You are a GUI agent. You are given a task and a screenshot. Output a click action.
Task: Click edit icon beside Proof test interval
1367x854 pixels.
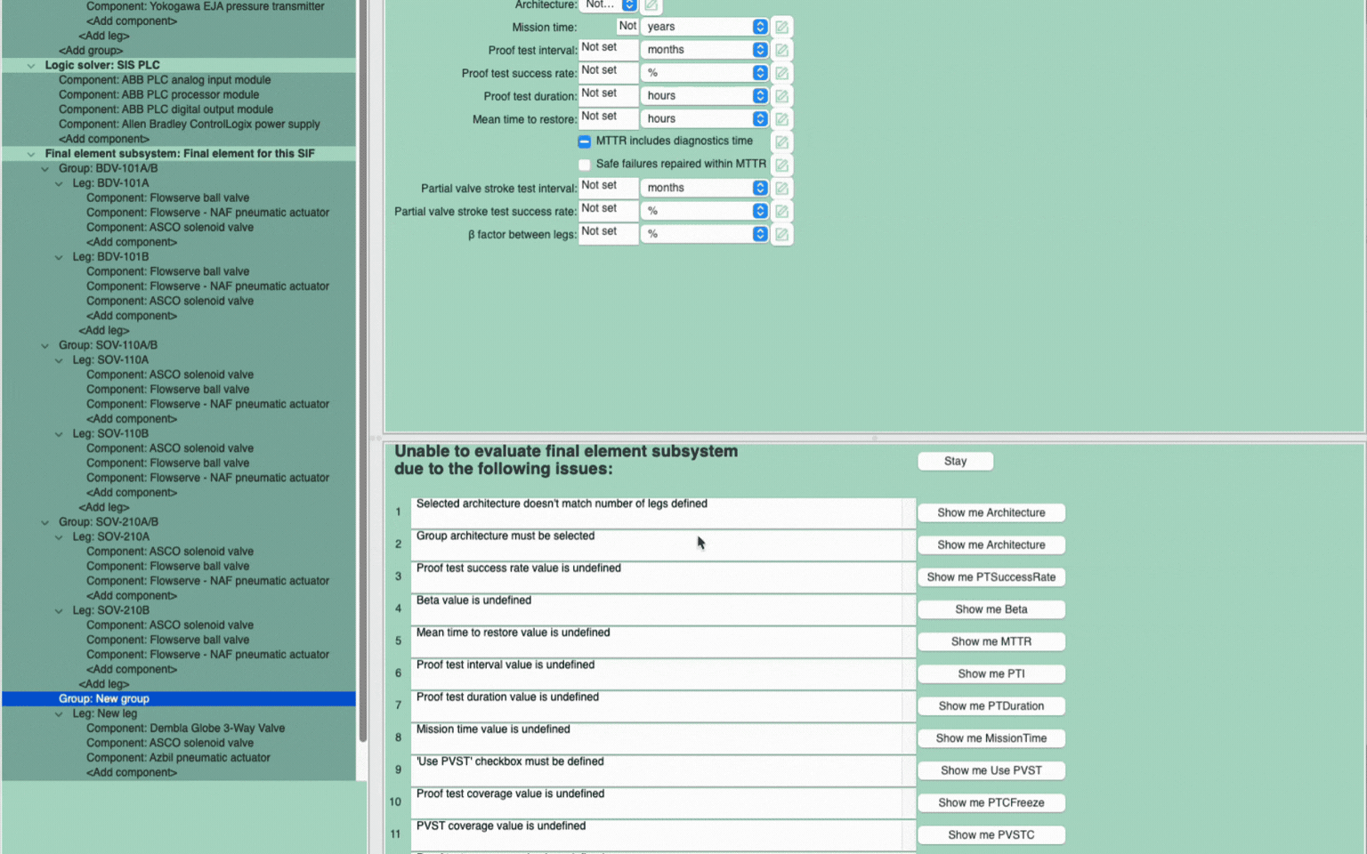click(781, 51)
